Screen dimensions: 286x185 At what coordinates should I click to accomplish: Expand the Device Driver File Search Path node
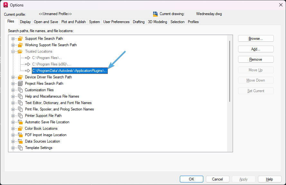point(13,77)
